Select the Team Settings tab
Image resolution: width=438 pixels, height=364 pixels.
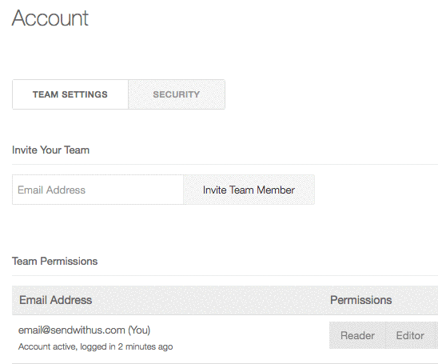click(70, 94)
